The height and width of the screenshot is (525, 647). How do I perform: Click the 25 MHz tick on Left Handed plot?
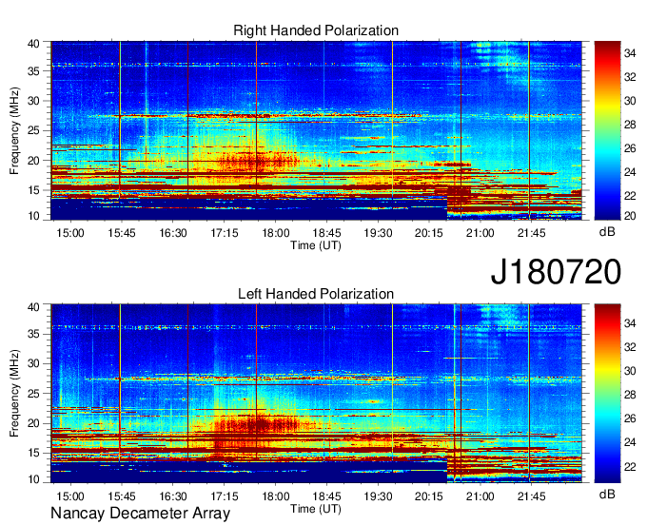[33, 394]
